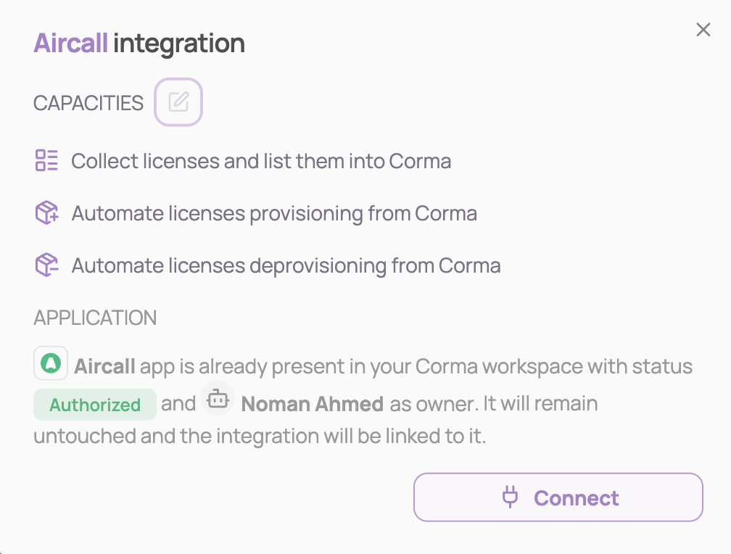Click the "untouched and the integration" sentence
The width and height of the screenshot is (731, 554).
[x=259, y=437]
